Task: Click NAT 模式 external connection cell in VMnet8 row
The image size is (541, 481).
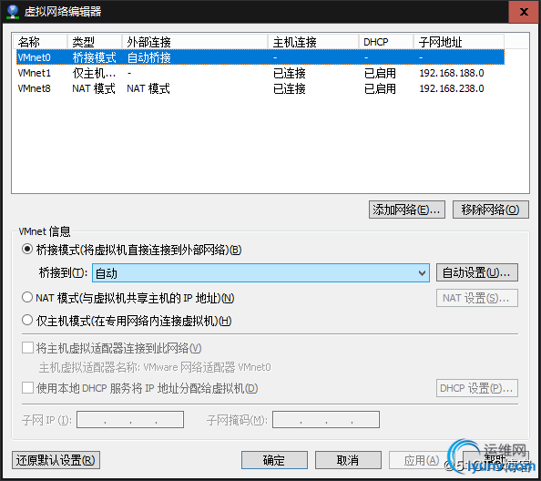Action: [x=148, y=88]
